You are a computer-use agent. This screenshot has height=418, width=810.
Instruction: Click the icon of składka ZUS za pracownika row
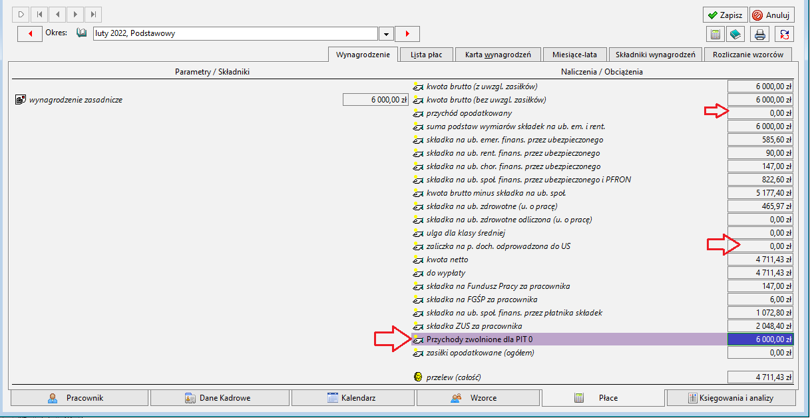(x=418, y=326)
